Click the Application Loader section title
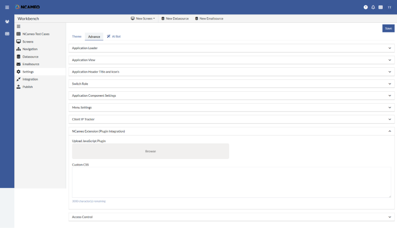Viewport: 397px width, 228px height. point(85,48)
